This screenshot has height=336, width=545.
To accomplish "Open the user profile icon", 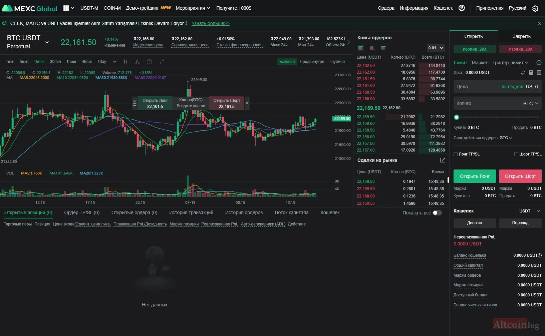I will [462, 8].
